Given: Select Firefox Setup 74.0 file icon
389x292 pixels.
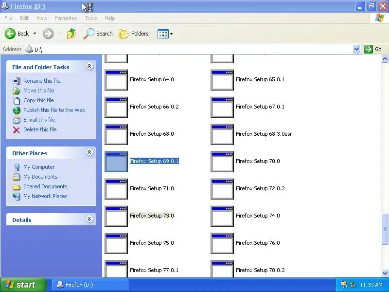Looking at the screenshot, I should click(x=222, y=216).
